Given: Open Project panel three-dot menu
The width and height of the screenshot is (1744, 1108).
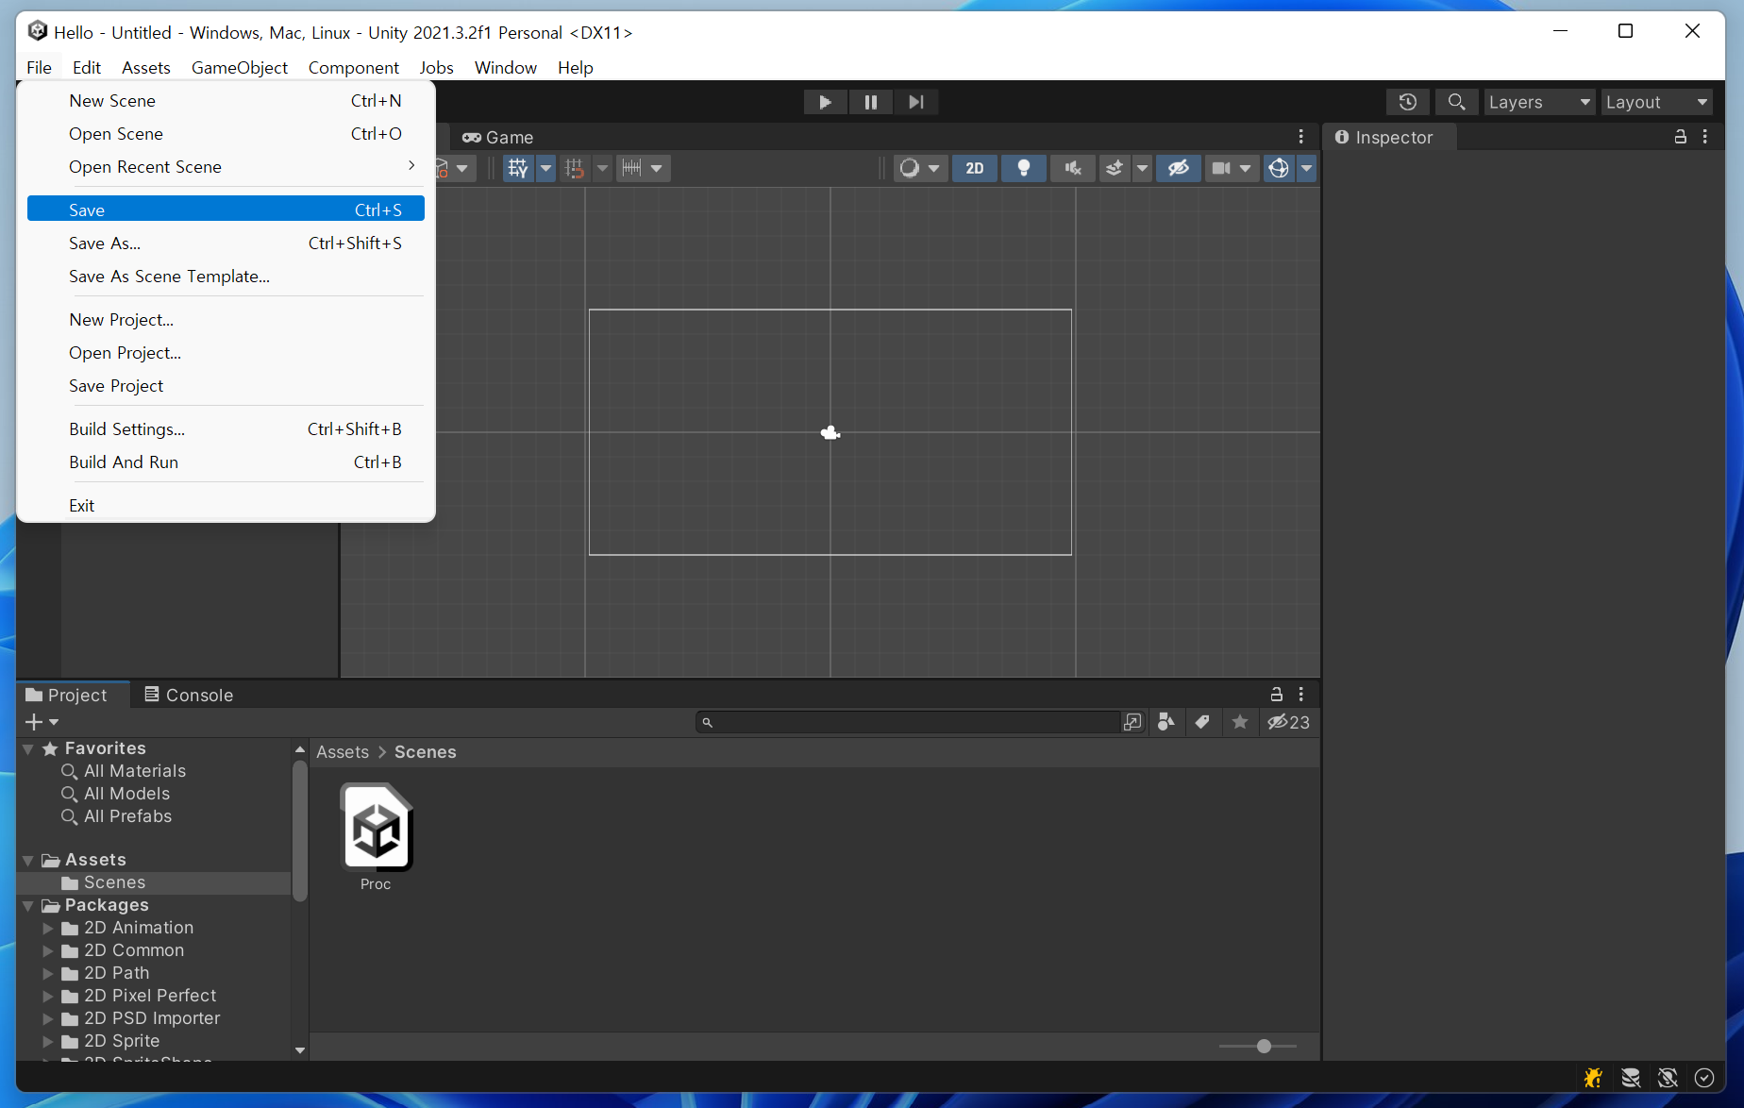Looking at the screenshot, I should click(x=1301, y=695).
